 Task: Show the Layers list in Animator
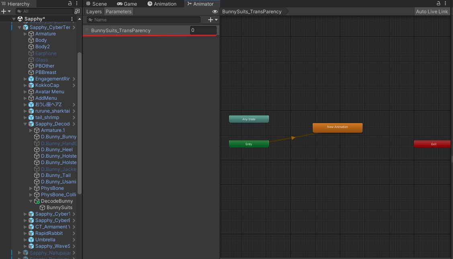94,12
